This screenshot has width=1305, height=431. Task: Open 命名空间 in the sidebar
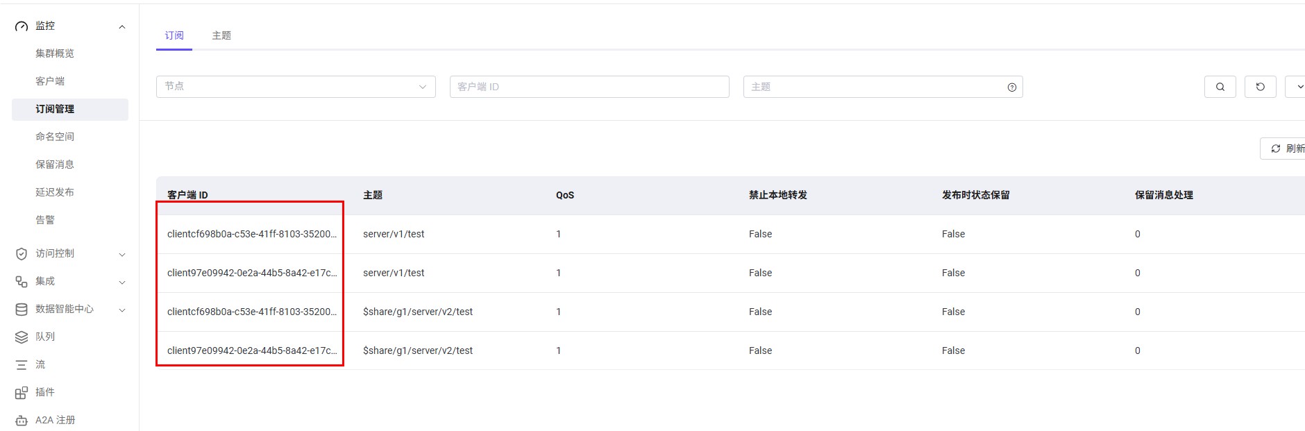(x=55, y=137)
